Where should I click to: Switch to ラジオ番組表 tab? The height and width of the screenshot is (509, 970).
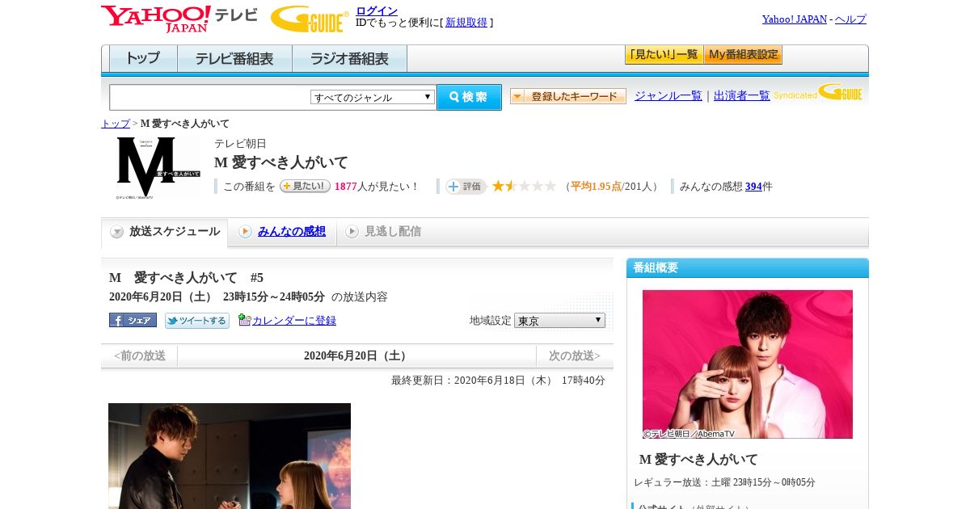pyautogui.click(x=349, y=59)
